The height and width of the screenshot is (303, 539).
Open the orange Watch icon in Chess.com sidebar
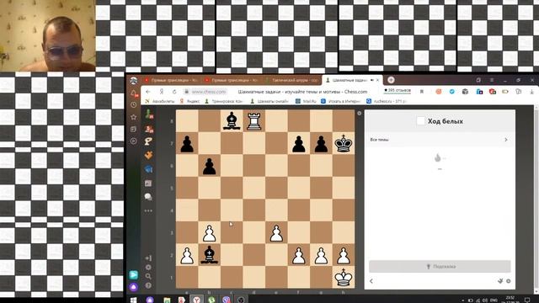tap(148, 155)
